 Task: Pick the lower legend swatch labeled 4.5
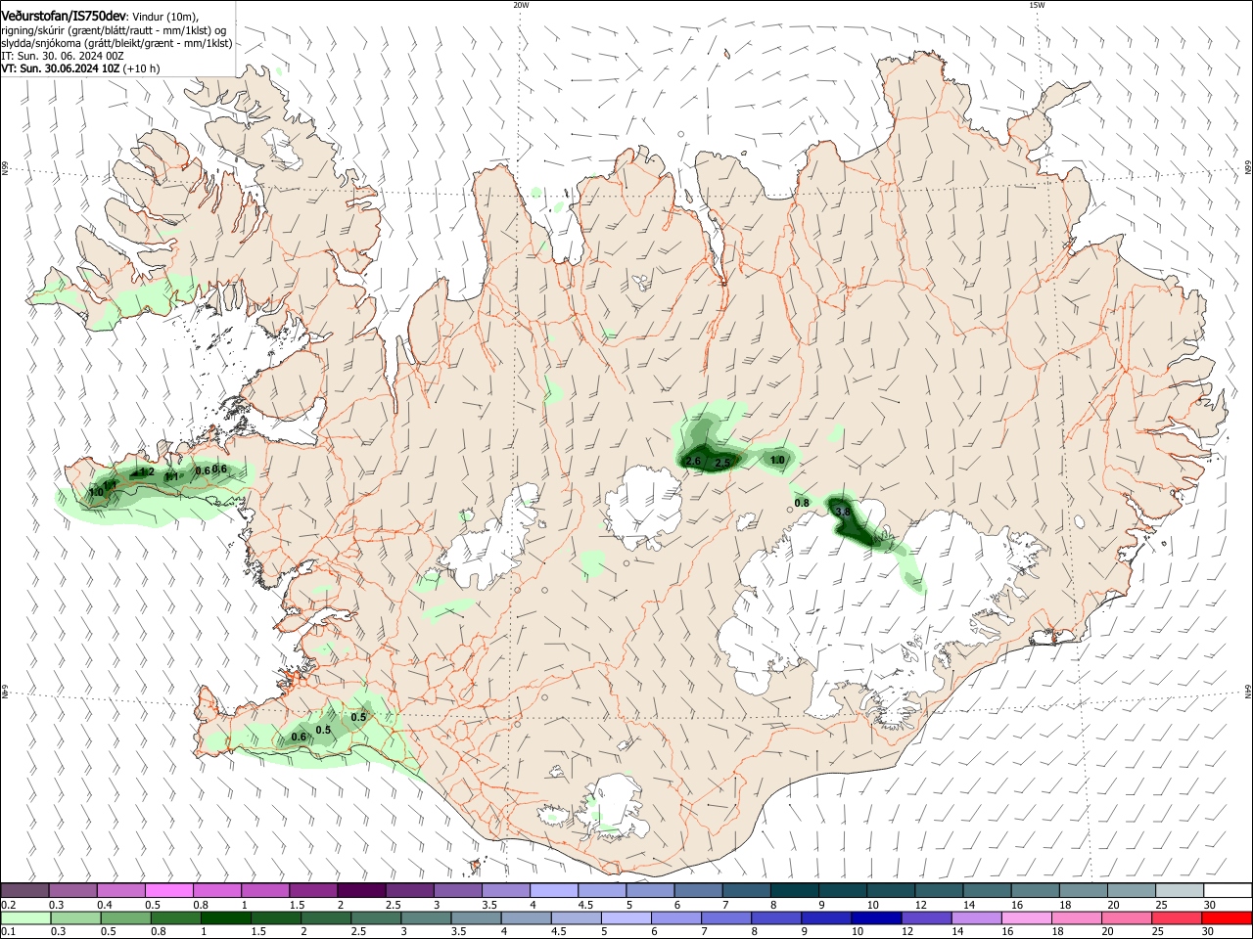[x=576, y=917]
